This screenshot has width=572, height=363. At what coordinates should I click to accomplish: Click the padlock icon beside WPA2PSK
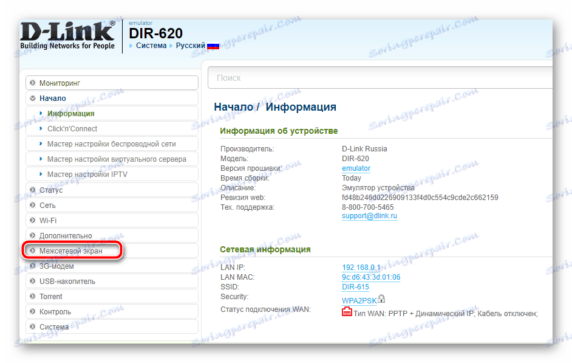pos(381,299)
